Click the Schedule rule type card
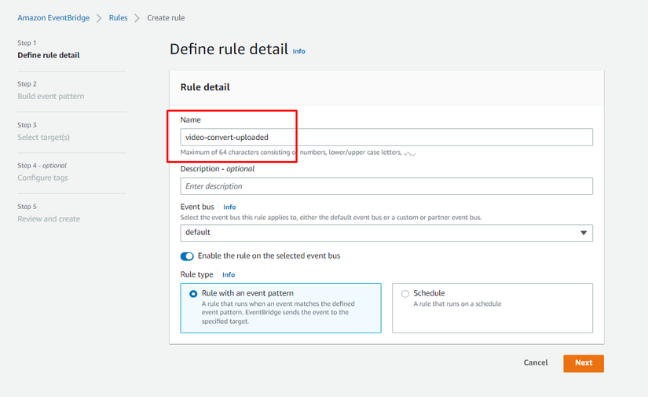 492,307
